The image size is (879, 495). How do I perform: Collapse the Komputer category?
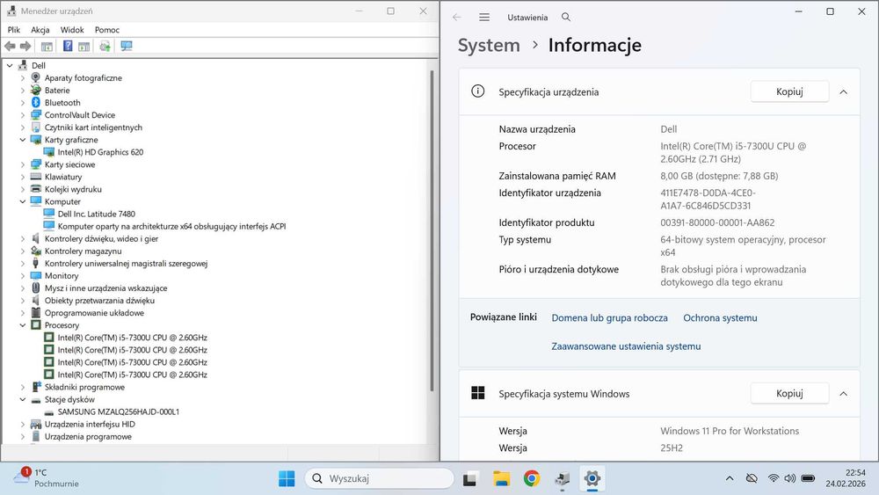23,201
